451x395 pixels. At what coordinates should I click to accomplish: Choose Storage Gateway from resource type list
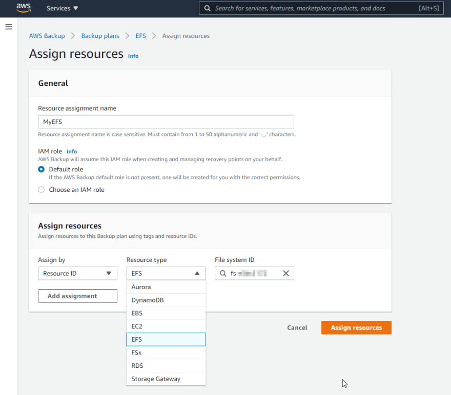pyautogui.click(x=166, y=379)
